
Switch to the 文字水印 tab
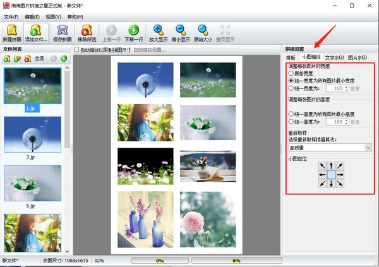pyautogui.click(x=334, y=58)
